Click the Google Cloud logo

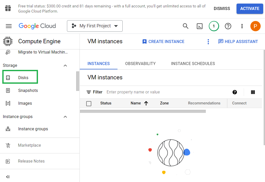(37, 26)
